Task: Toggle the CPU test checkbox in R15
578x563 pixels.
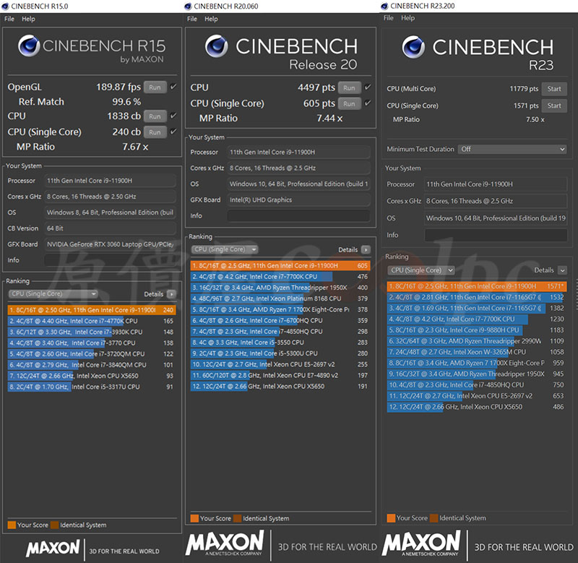Action: click(x=173, y=116)
